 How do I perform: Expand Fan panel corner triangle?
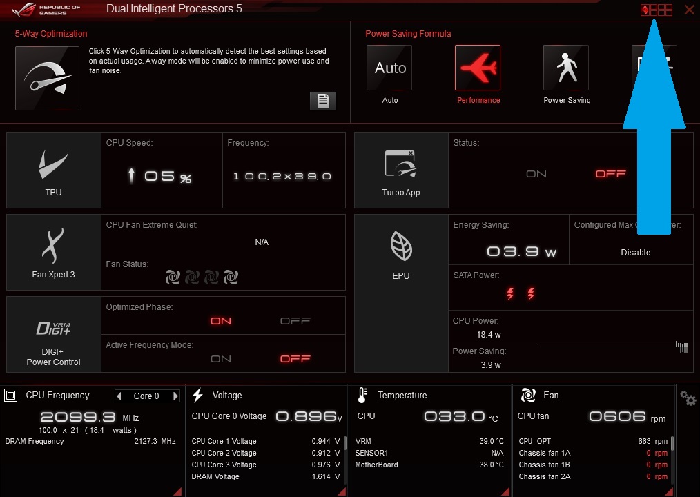669,491
